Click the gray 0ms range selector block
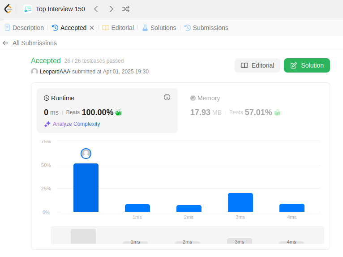The width and height of the screenshot is (343, 257). tap(83, 236)
